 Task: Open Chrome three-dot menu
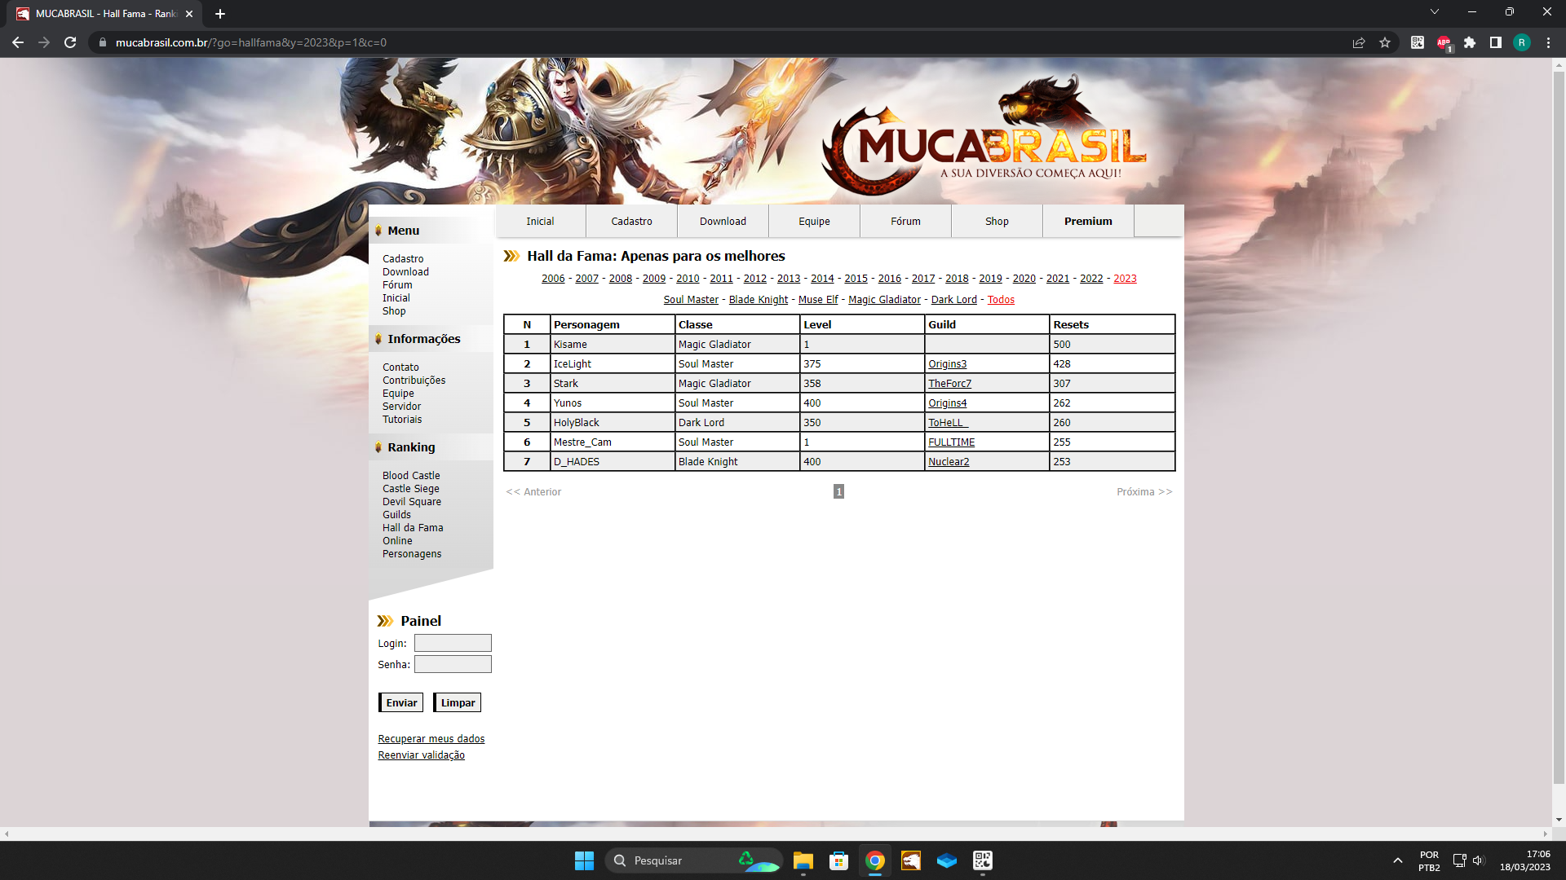tap(1548, 42)
